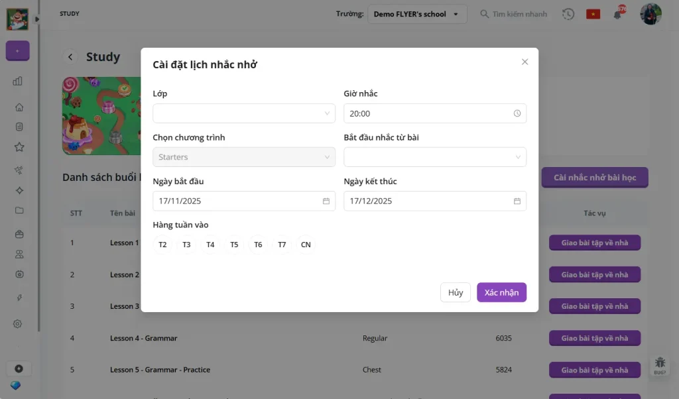Click the calendar icon in Ngày bắt đầu
This screenshot has width=679, height=399.
[x=326, y=201]
